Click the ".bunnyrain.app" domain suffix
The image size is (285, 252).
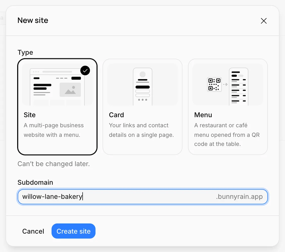[x=239, y=197]
